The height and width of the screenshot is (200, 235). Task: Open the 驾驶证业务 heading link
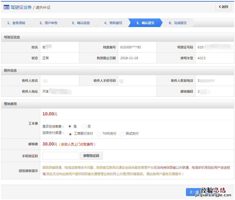pyautogui.click(x=21, y=7)
